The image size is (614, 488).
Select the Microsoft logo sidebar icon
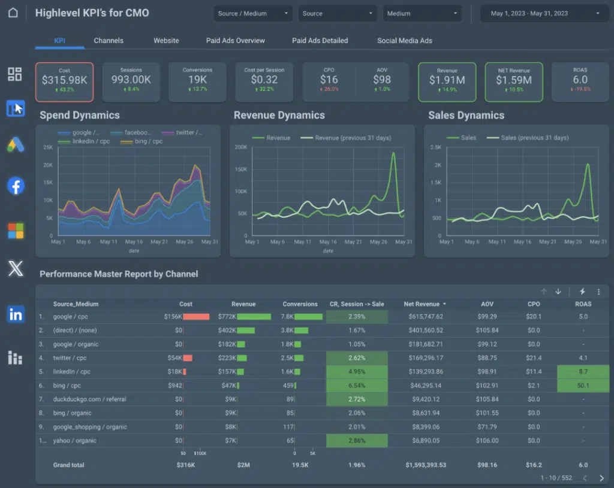(x=16, y=231)
